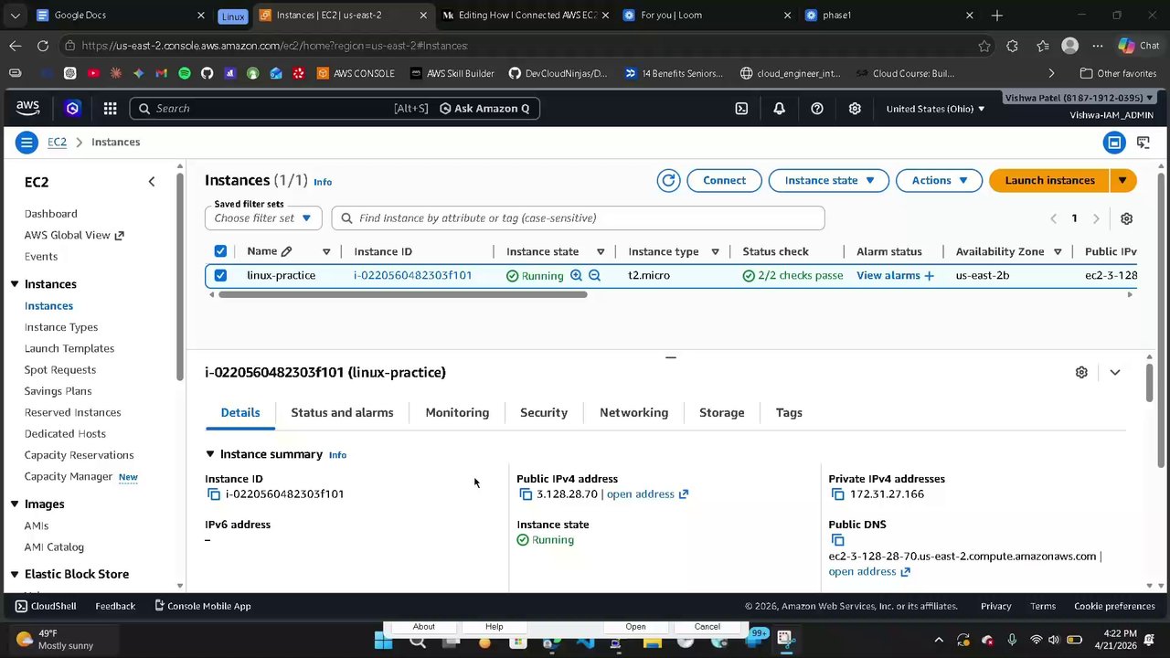This screenshot has width=1170, height=658.
Task: Collapse the Images sidebar section
Action: click(15, 504)
